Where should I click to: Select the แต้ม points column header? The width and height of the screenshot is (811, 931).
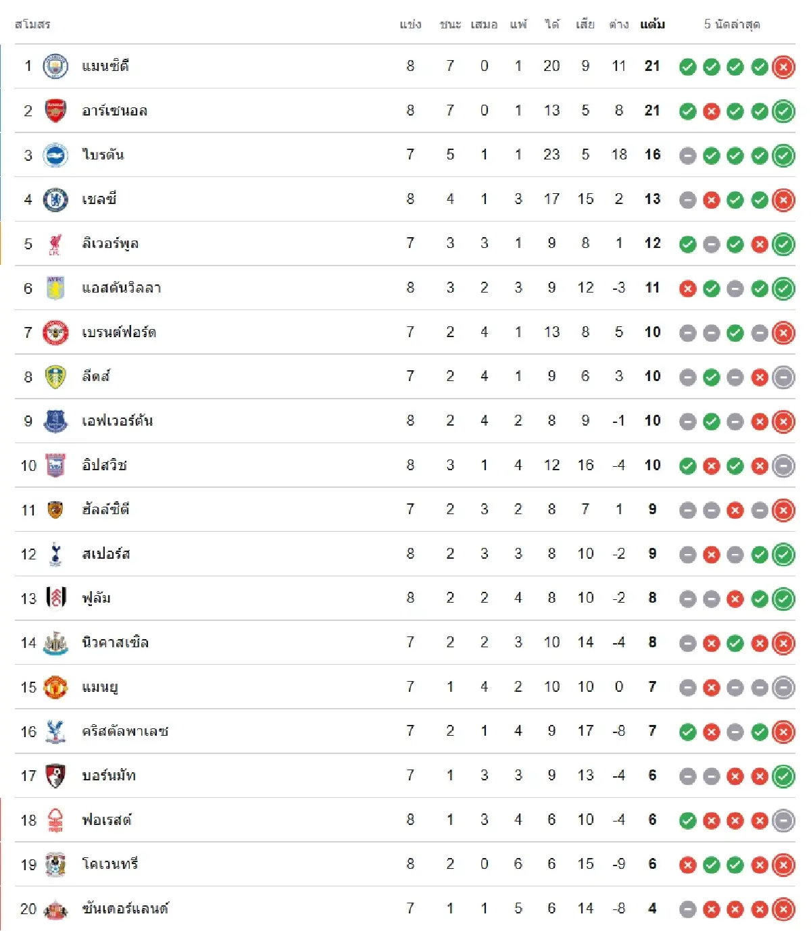(x=652, y=24)
